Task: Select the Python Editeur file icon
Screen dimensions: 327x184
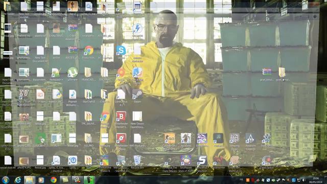Action: [x=57, y=94]
